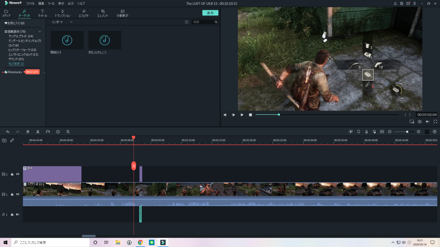
Task: Open the preview quality display settings icon
Action: pyautogui.click(x=412, y=121)
